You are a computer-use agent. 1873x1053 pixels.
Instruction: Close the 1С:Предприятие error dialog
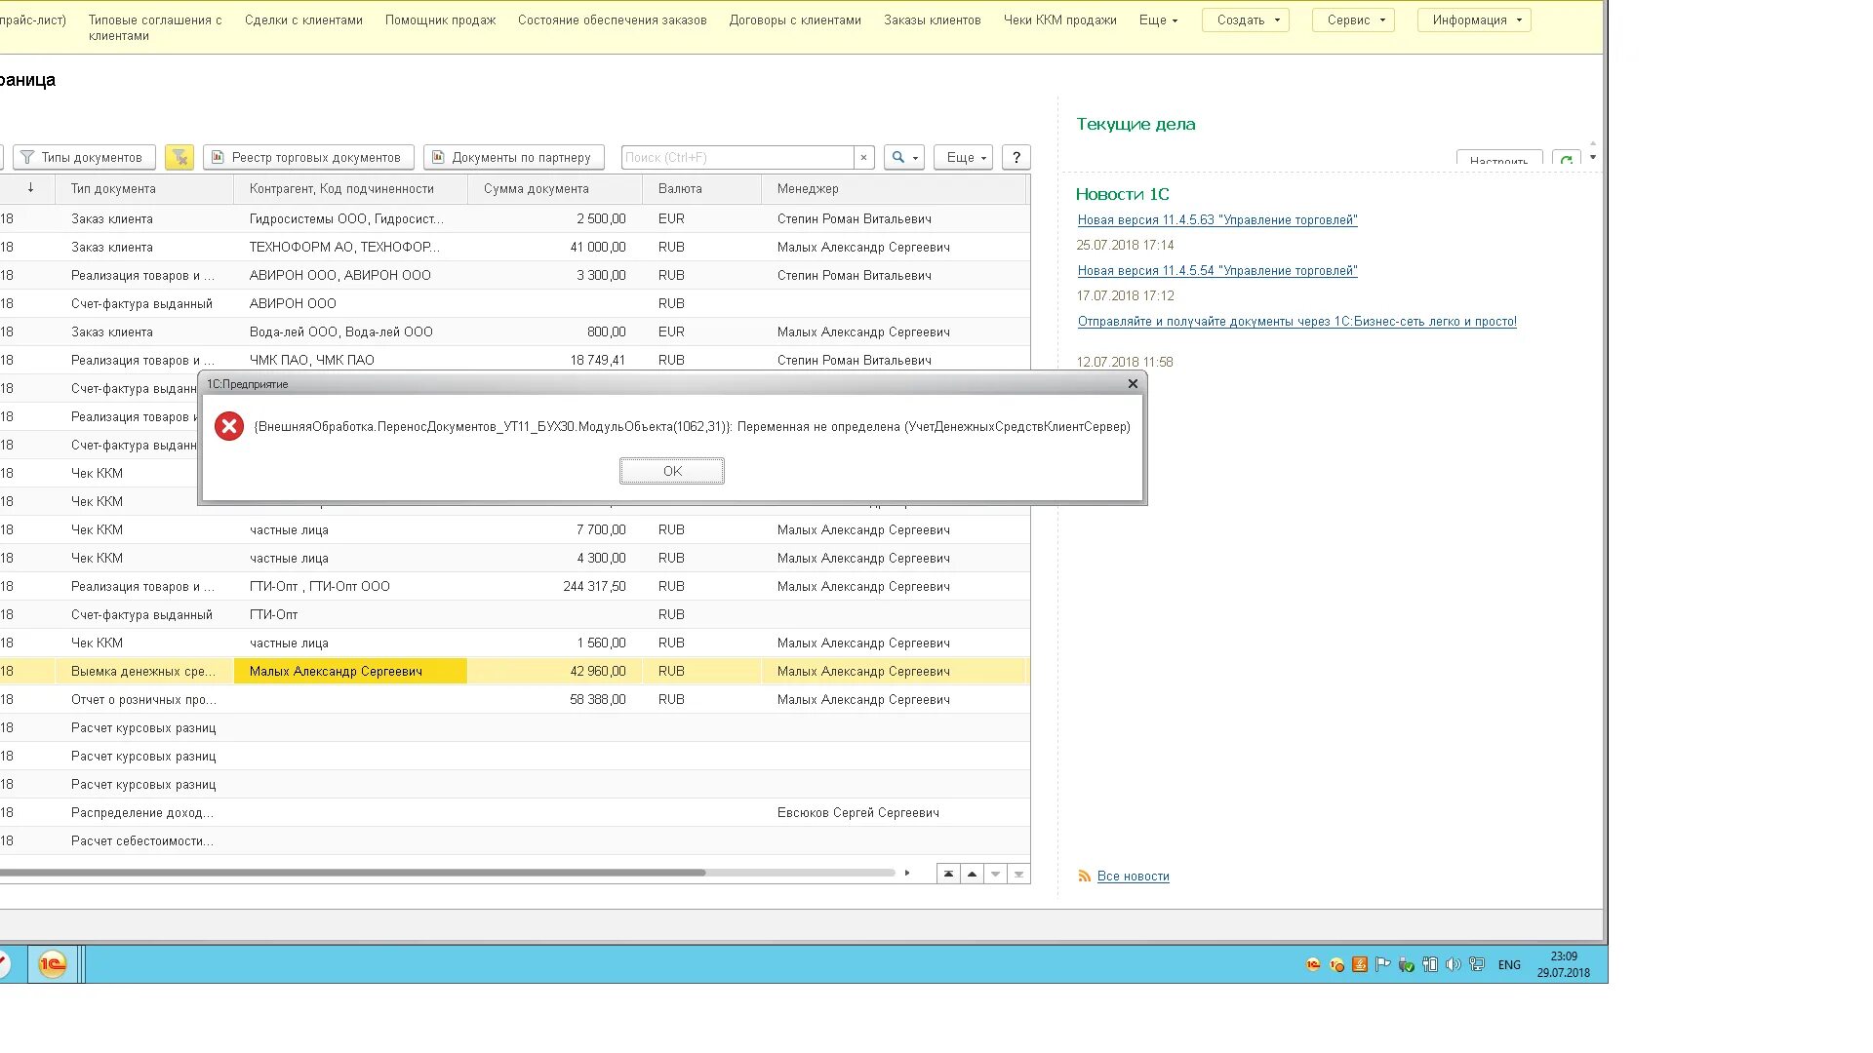(x=1133, y=384)
